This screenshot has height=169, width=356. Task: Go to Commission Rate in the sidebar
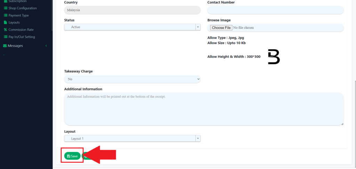[21, 30]
